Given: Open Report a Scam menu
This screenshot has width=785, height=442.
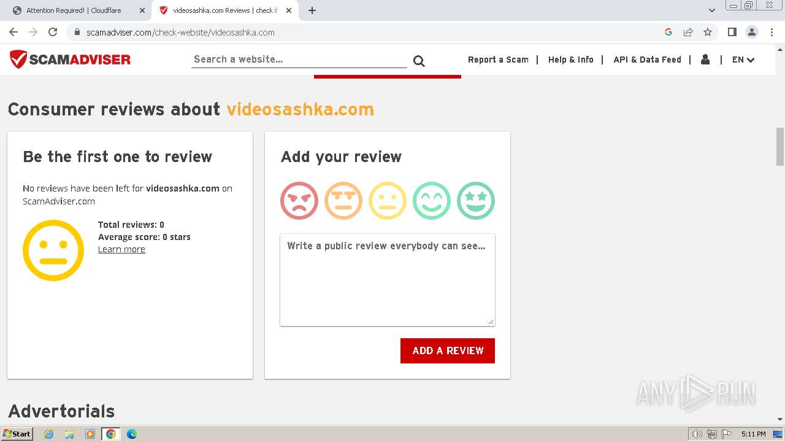Looking at the screenshot, I should pyautogui.click(x=498, y=60).
